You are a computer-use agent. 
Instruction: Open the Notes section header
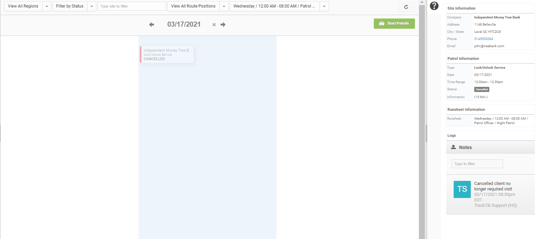tap(490, 147)
